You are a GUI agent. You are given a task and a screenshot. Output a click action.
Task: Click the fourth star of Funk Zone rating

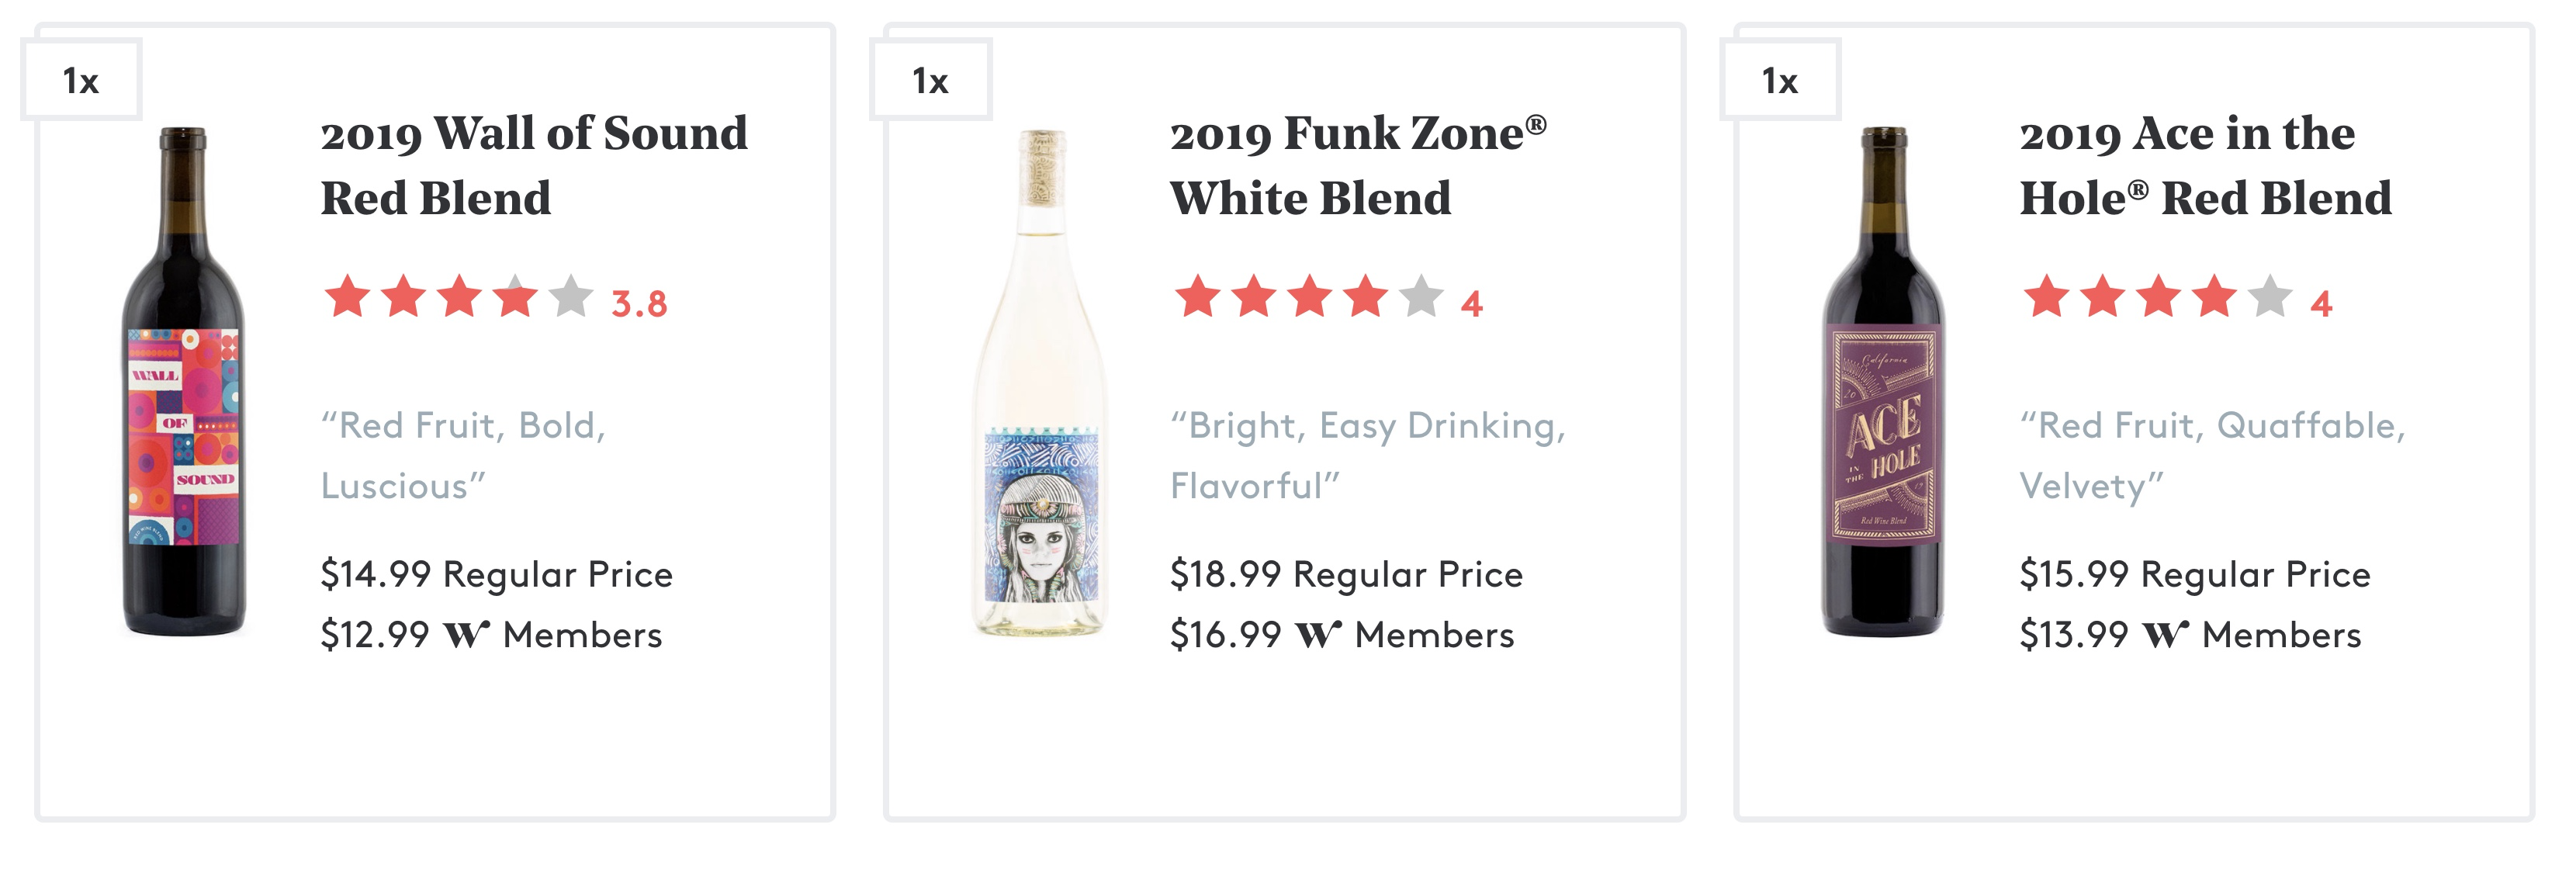[1365, 297]
